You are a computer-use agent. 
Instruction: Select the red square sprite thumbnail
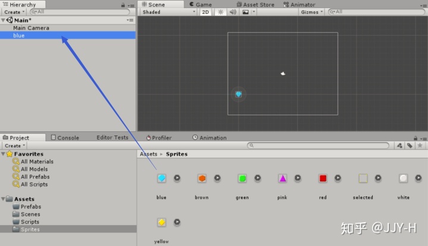click(323, 178)
